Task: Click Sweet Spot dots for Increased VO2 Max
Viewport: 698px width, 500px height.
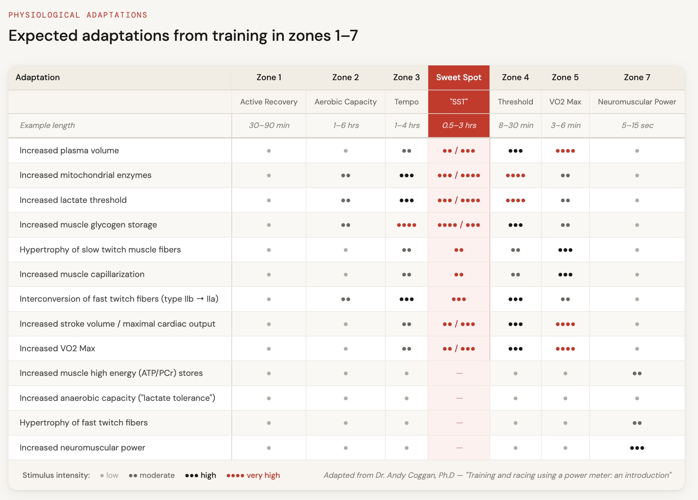Action: tap(459, 349)
